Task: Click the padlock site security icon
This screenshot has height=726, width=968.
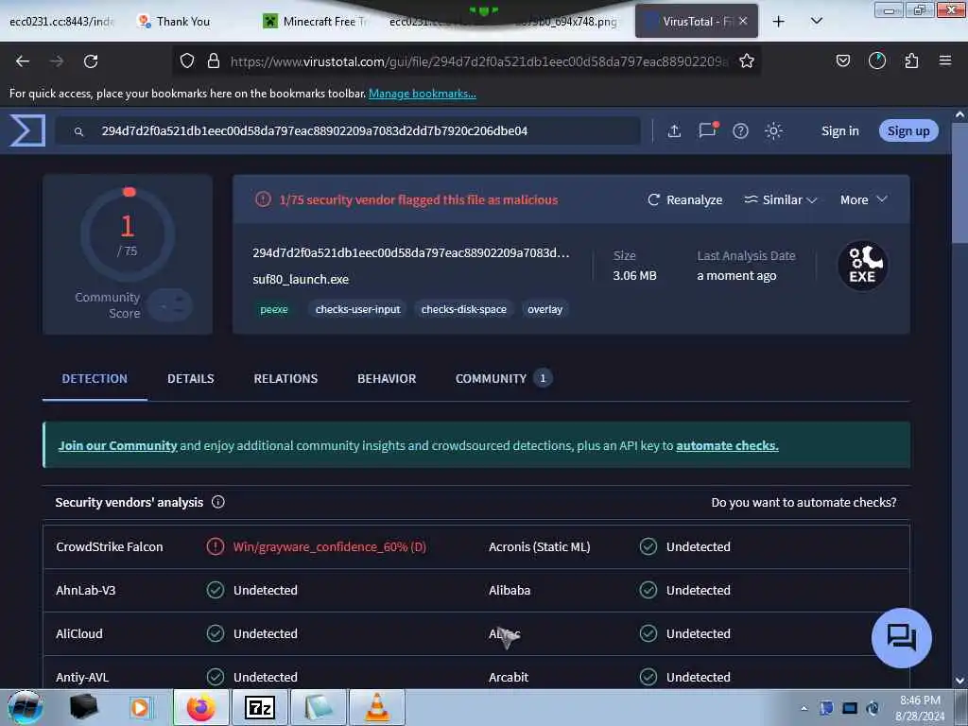Action: pyautogui.click(x=214, y=60)
